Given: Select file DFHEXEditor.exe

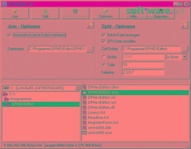Looking at the screenshot, I should click(135, 92).
